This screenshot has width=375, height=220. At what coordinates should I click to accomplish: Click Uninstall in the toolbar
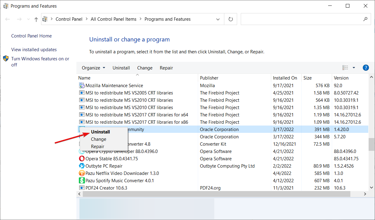tap(121, 68)
